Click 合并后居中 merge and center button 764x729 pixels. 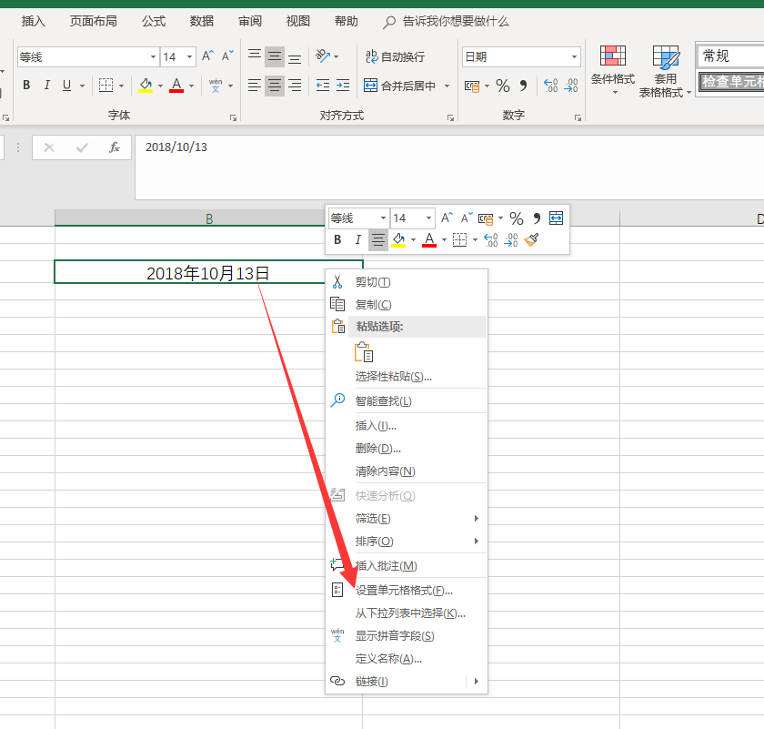[x=399, y=86]
